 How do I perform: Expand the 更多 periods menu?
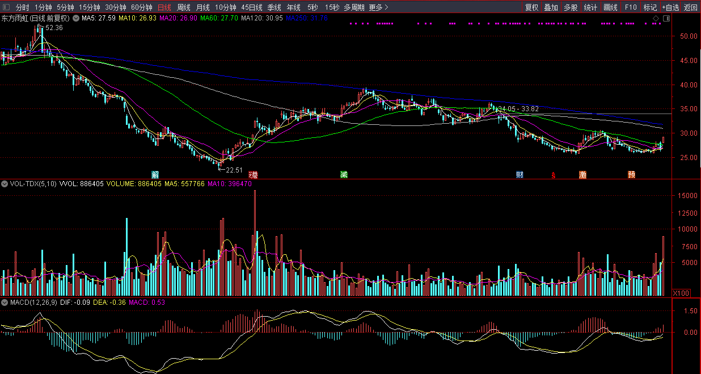pos(378,7)
